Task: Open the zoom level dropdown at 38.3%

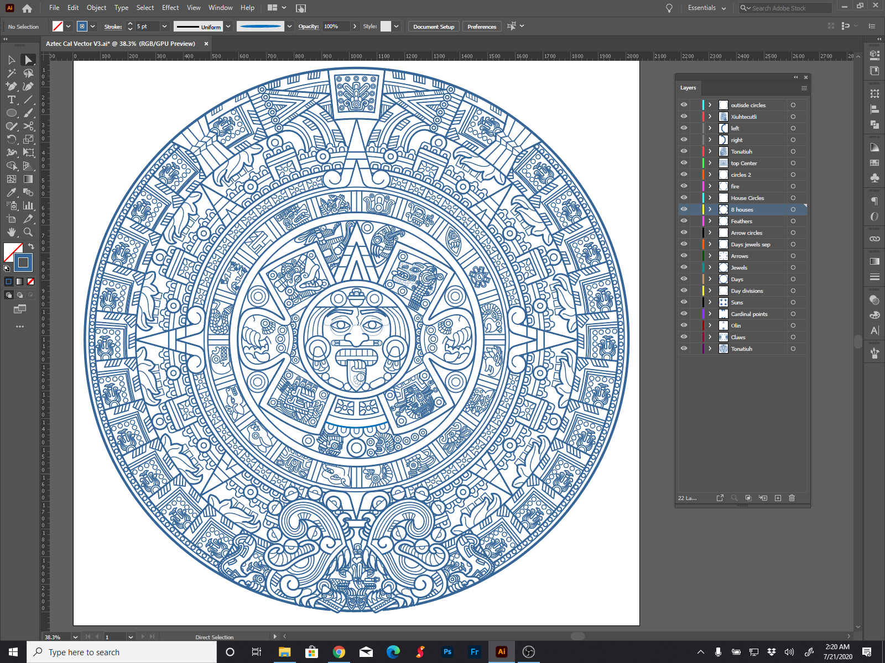Action: [x=75, y=637]
